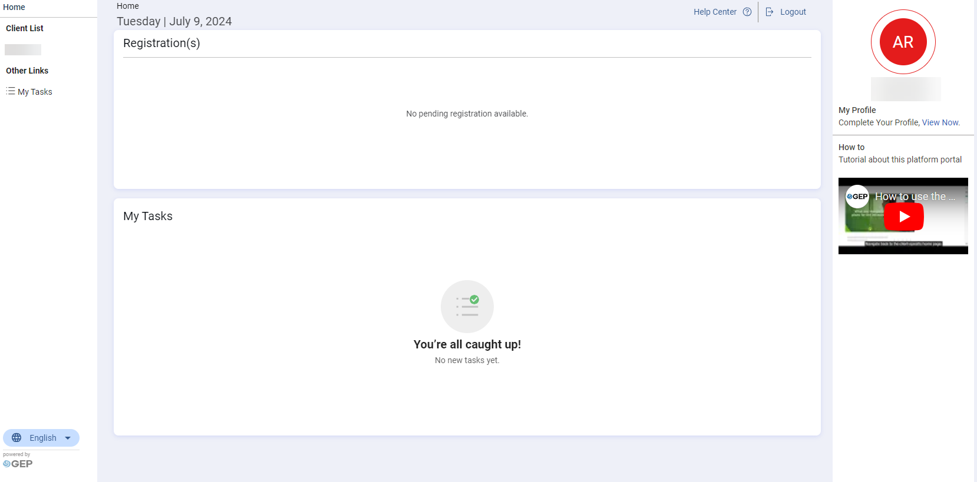Click the globe icon in language selector
The width and height of the screenshot is (977, 482).
pyautogui.click(x=16, y=438)
